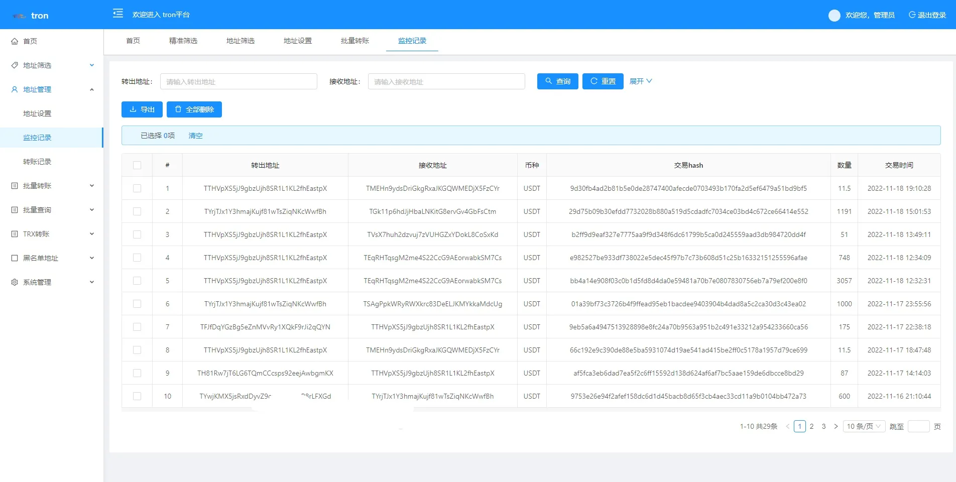Open the 10 条/页 page size dropdown
This screenshot has height=482, width=956.
[864, 426]
